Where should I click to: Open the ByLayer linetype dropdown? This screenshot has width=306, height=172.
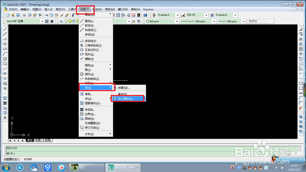(x=214, y=21)
